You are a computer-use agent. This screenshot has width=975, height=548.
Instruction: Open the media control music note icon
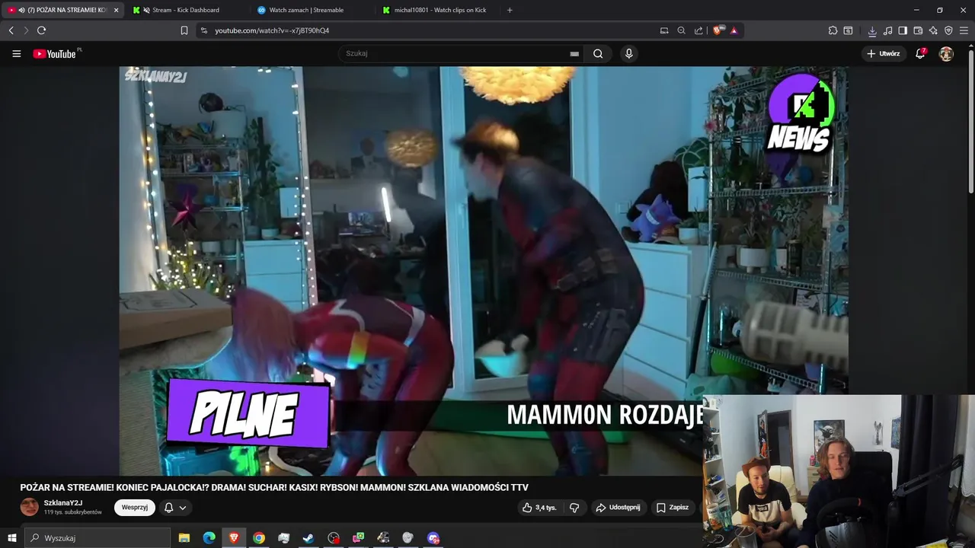click(887, 30)
